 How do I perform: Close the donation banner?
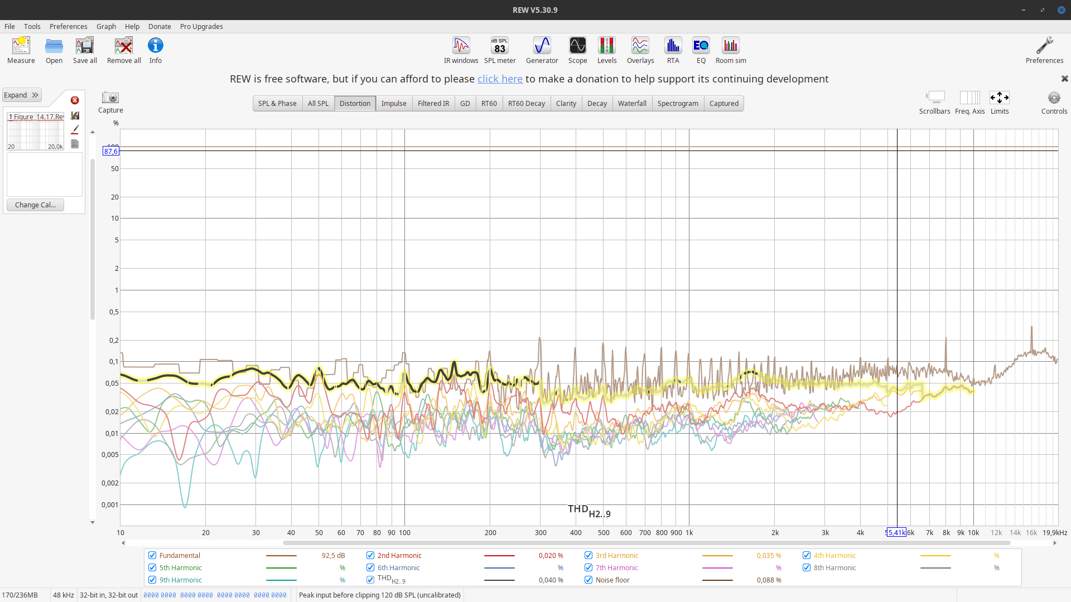click(1064, 79)
